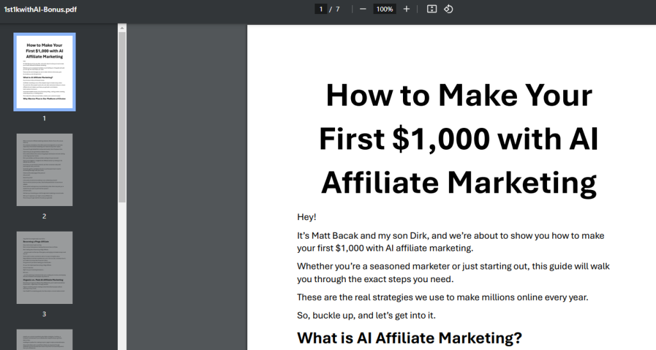This screenshot has height=350, width=656.
Task: Click the page label 2 under thumbnail
Action: pos(44,216)
